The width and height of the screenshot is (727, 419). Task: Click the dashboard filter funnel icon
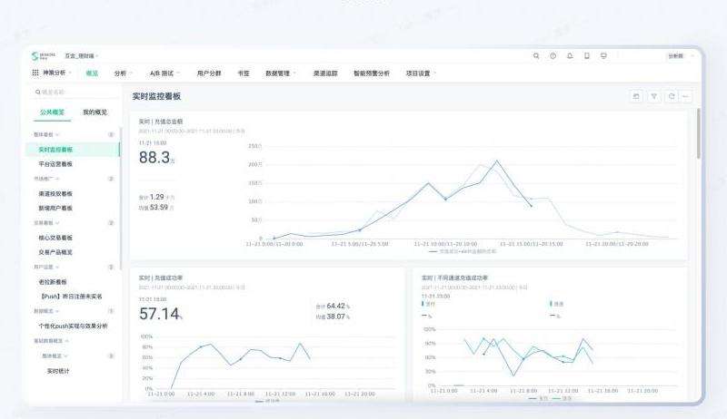click(653, 96)
